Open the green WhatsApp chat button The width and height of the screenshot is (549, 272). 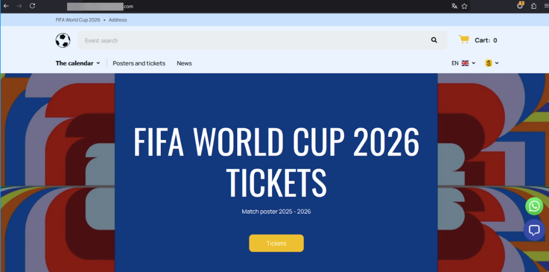(x=534, y=206)
